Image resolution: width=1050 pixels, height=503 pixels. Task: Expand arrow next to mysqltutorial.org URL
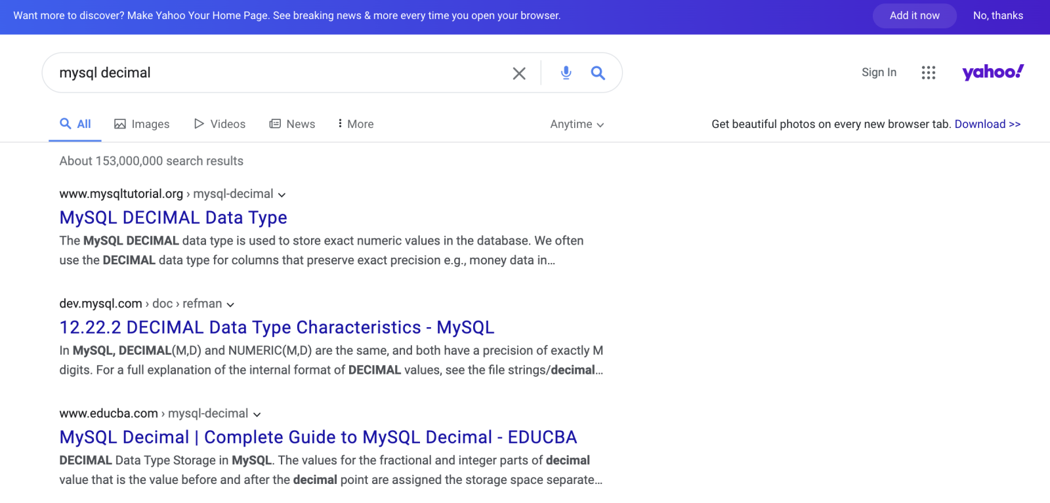click(282, 195)
